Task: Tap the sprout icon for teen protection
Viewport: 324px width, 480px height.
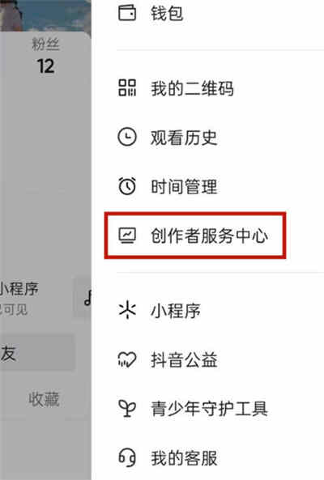Action: pos(127,409)
